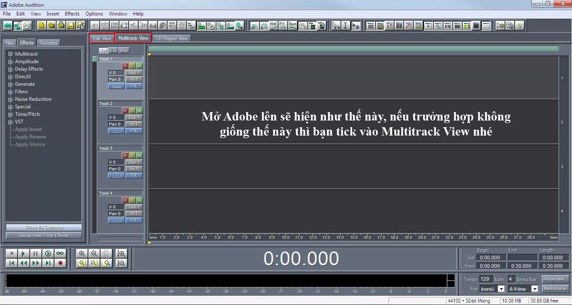The height and width of the screenshot is (305, 572).
Task: Click the FX envelope toolbar icon
Action: pos(283,26)
